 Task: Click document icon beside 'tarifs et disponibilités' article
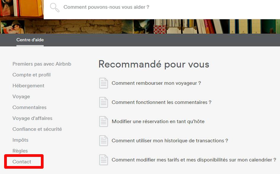(x=103, y=160)
